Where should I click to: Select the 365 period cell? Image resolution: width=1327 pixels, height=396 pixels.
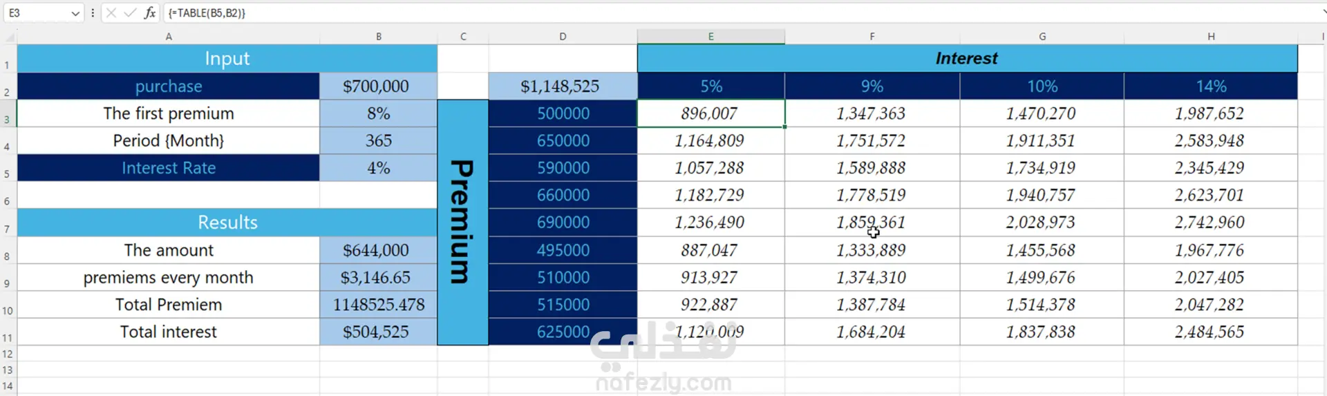[378, 141]
